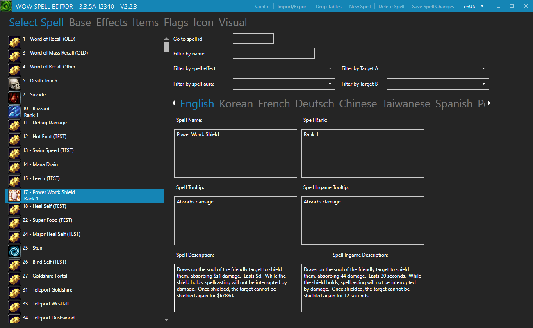The width and height of the screenshot is (533, 328).
Task: Click the spell list scrollbar thumb
Action: (166, 47)
